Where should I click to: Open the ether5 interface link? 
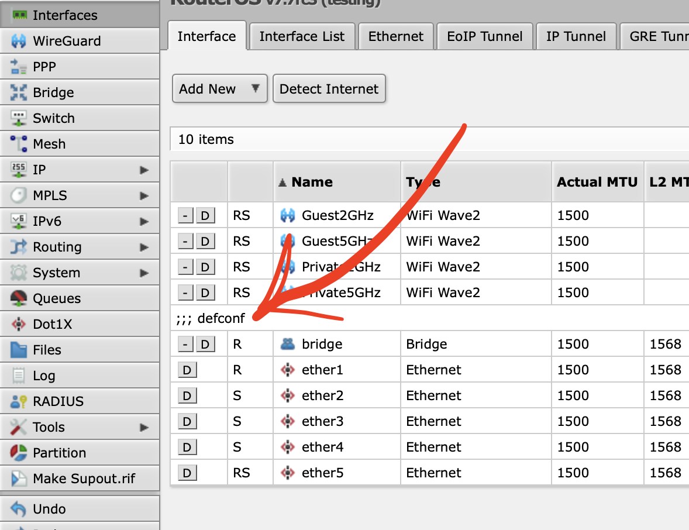pos(322,473)
